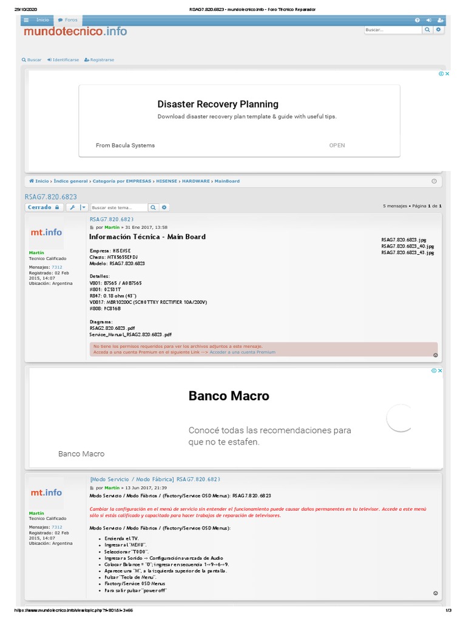Image resolution: width=466 pixels, height=621 pixels.
Task: Open Disaster Recovery Planning ad headline
Action: (x=218, y=104)
